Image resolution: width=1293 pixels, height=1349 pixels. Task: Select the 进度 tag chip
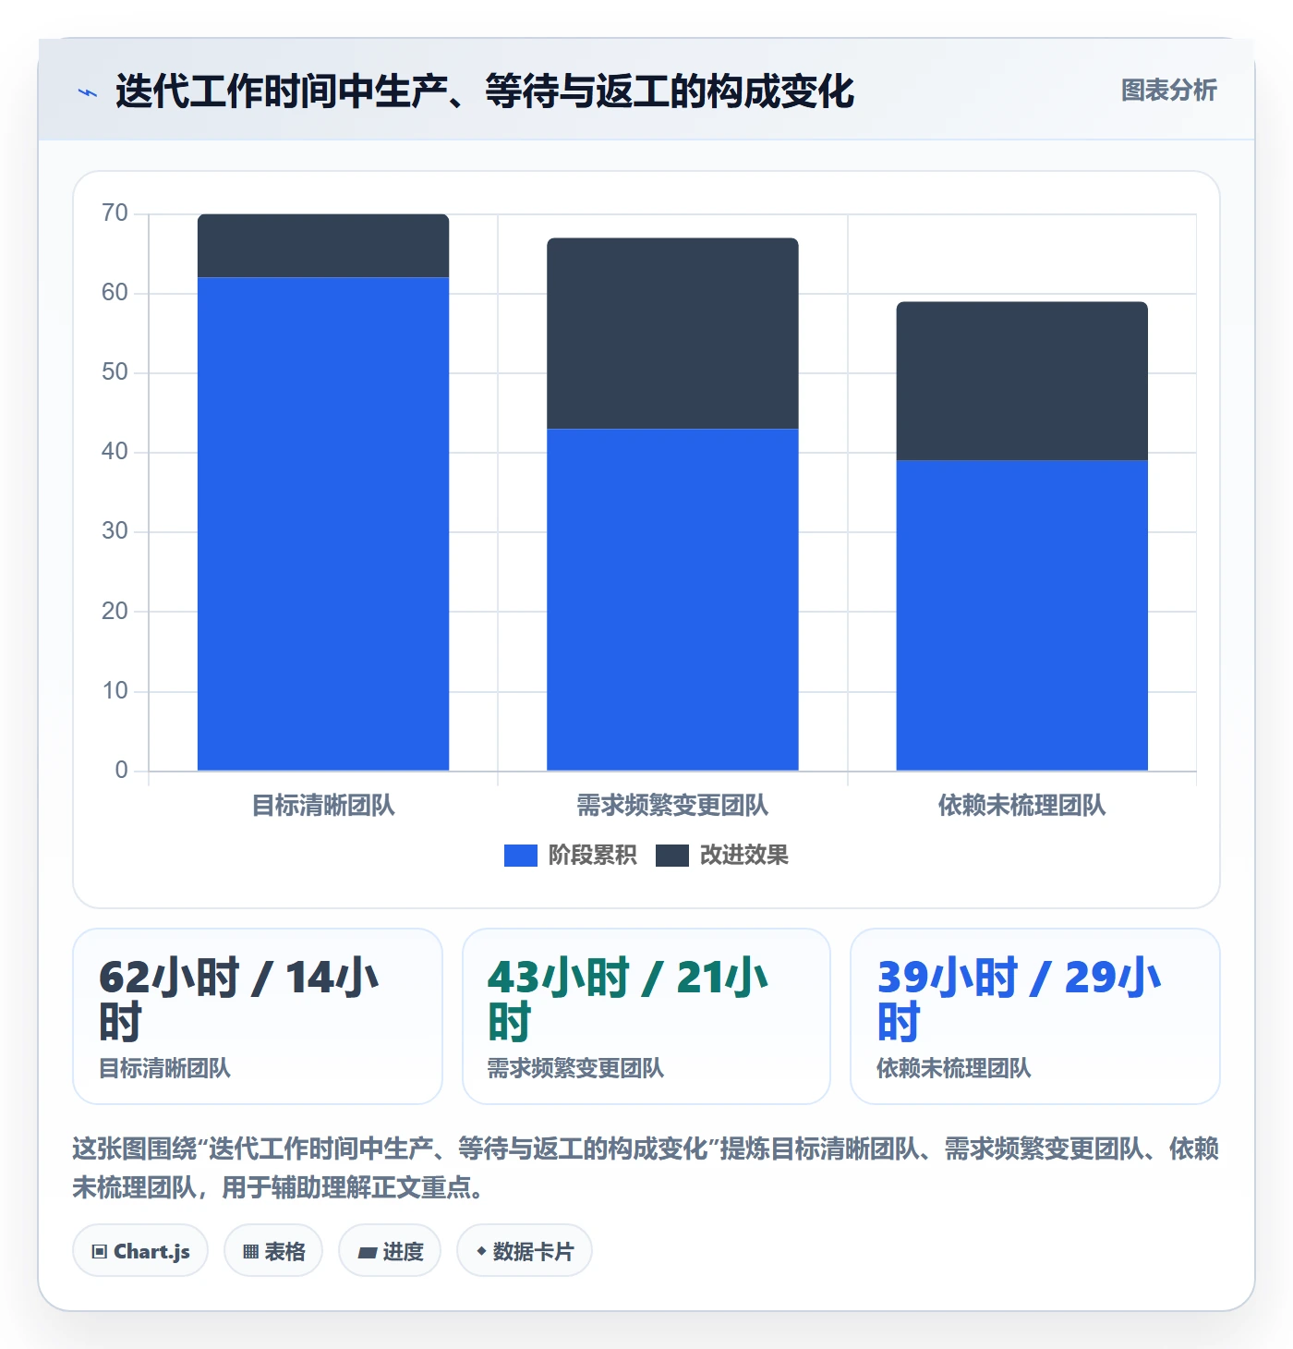click(x=390, y=1251)
